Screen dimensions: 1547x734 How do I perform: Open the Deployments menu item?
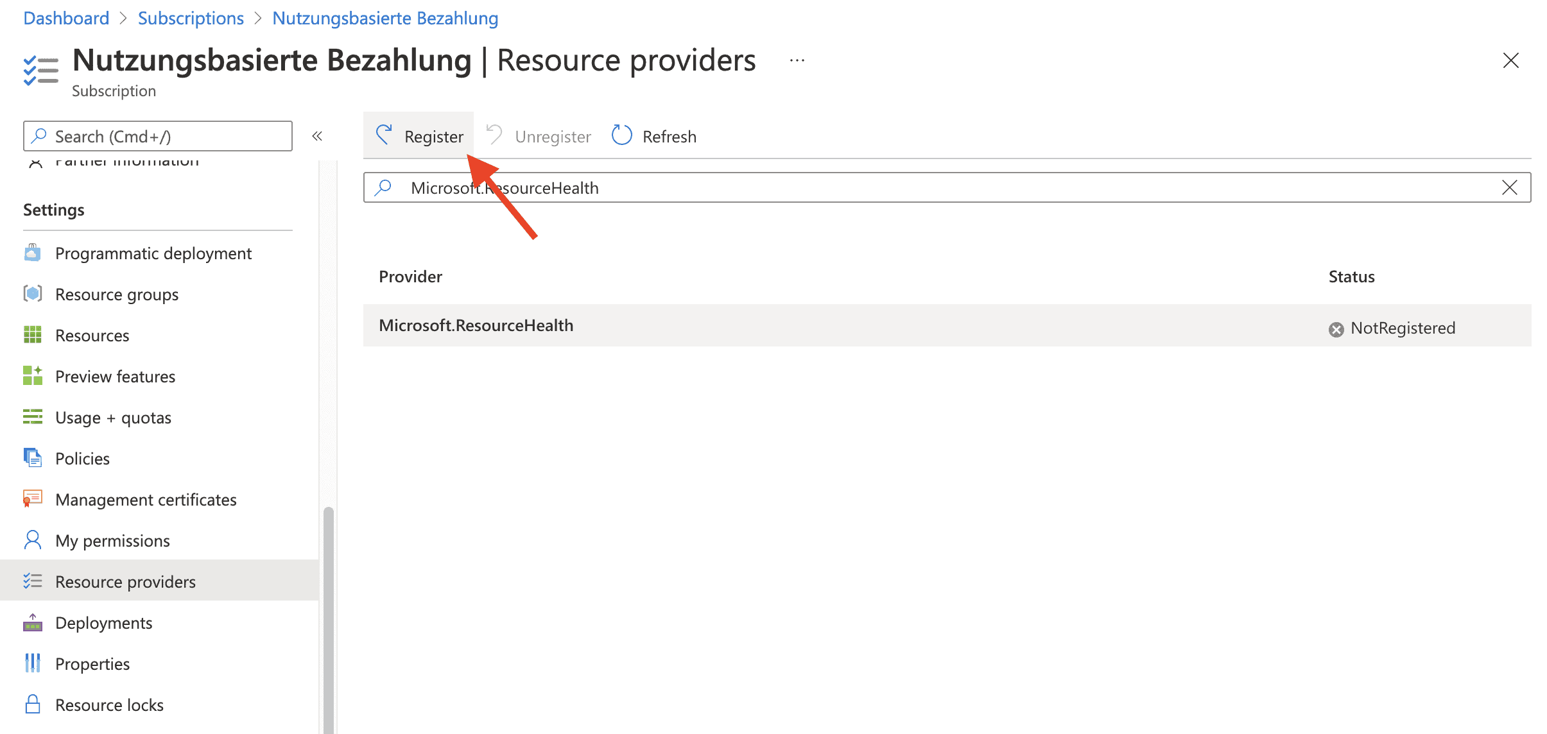pyautogui.click(x=103, y=623)
